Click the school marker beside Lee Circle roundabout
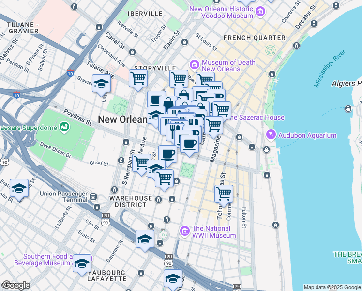 [145, 241]
